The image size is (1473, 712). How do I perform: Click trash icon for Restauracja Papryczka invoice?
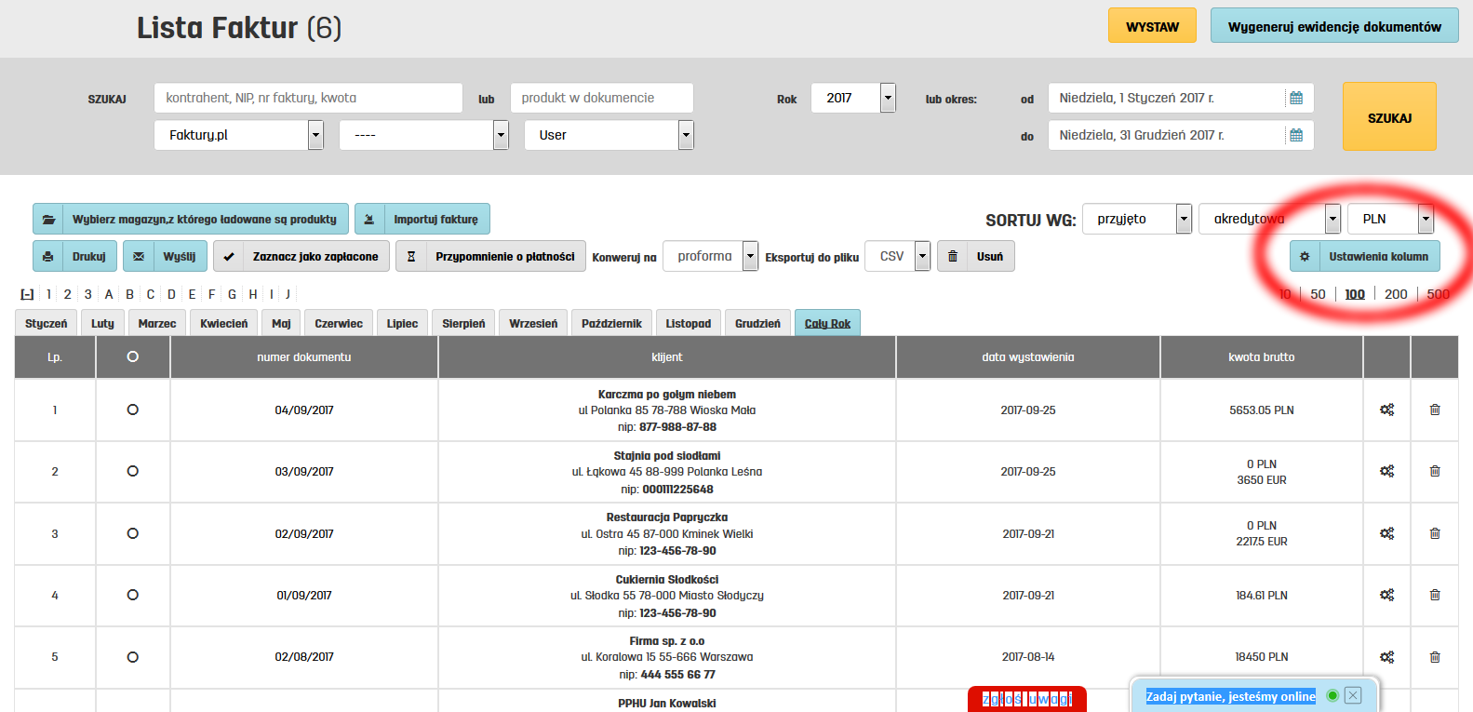coord(1435,533)
